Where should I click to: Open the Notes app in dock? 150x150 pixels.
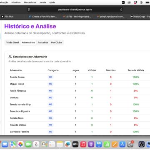pos(60,145)
